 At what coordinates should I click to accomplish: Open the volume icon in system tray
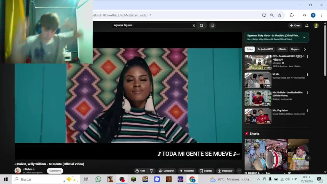[287, 179]
